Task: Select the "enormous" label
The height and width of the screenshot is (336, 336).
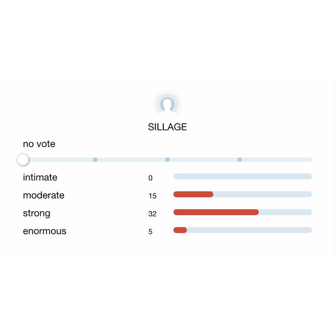Action: coord(44,231)
